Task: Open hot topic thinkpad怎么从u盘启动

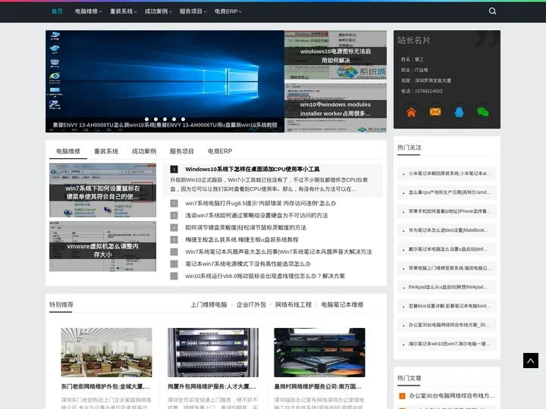Action: click(448, 287)
